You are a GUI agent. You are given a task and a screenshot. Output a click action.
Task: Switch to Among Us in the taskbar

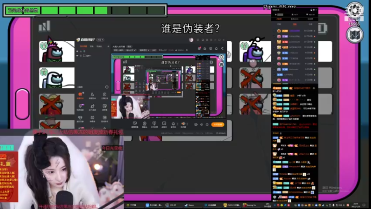pos(251,205)
